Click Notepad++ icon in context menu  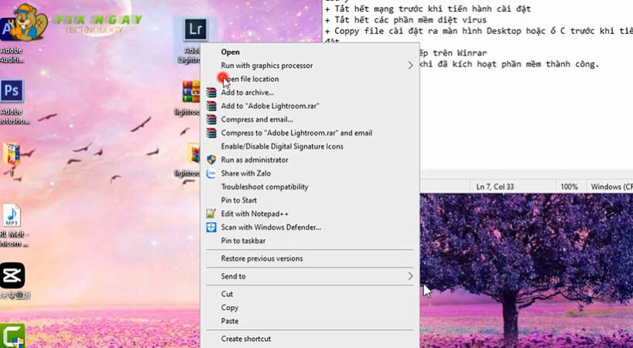(x=211, y=213)
